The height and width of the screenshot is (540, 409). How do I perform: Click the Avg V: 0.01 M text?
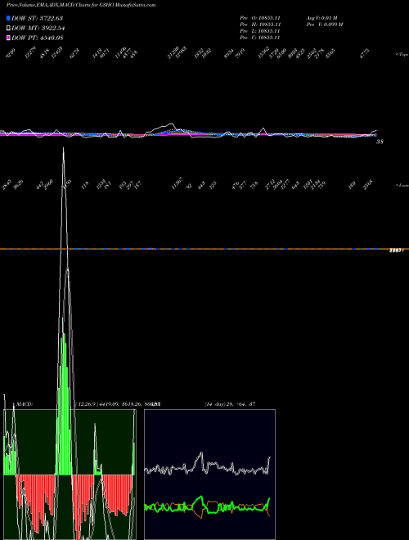(321, 18)
